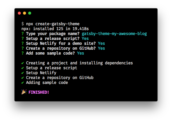The height and width of the screenshot is (122, 172).
Task: Click the 'npx create-gatsby-theme' command text
Action: pos(53,24)
